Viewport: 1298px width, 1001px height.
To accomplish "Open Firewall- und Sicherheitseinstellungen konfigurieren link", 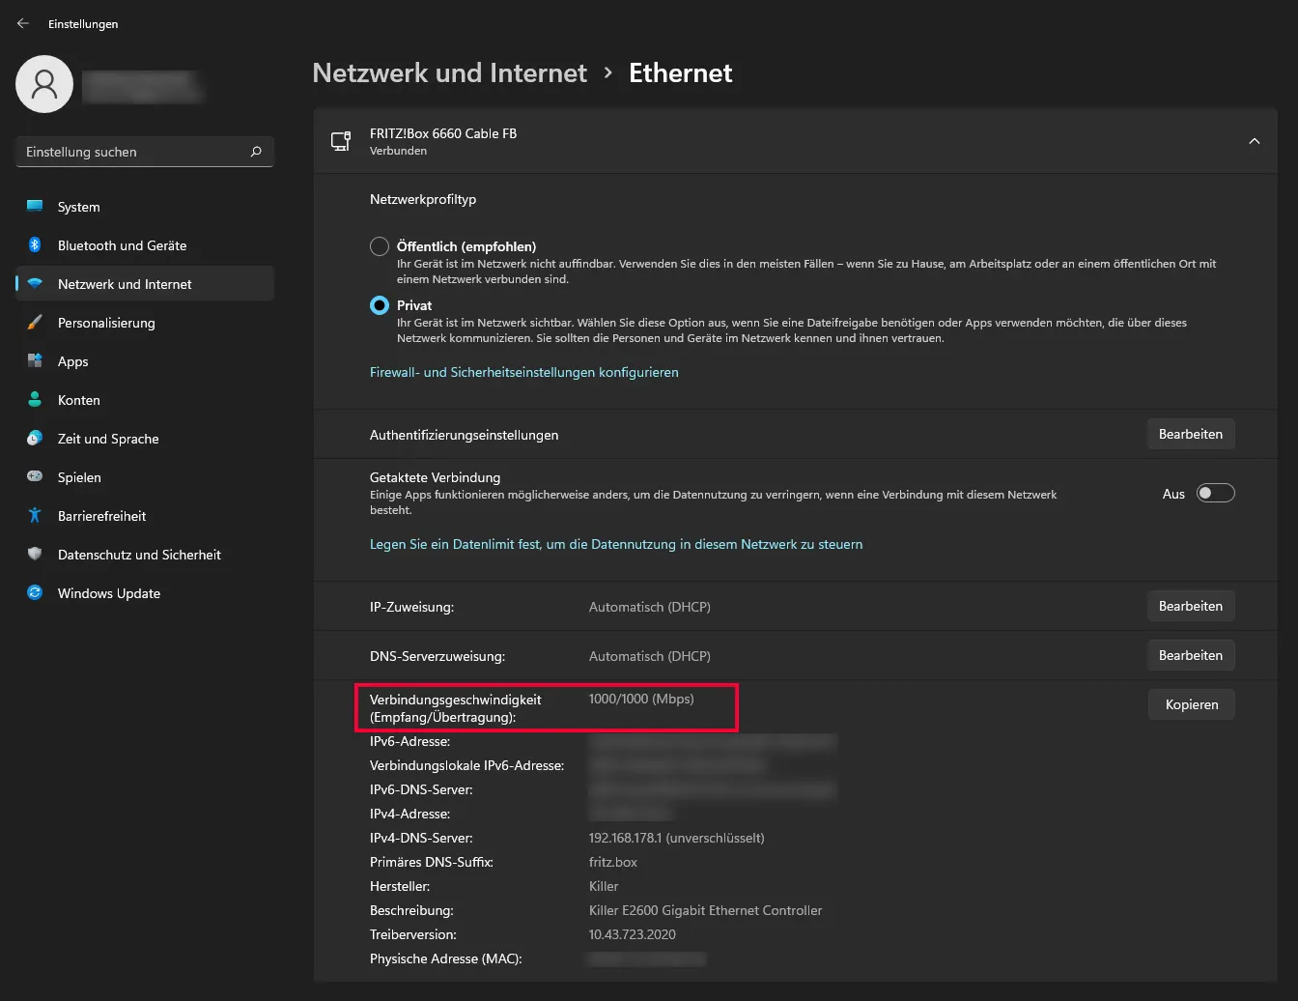I will pyautogui.click(x=524, y=373).
